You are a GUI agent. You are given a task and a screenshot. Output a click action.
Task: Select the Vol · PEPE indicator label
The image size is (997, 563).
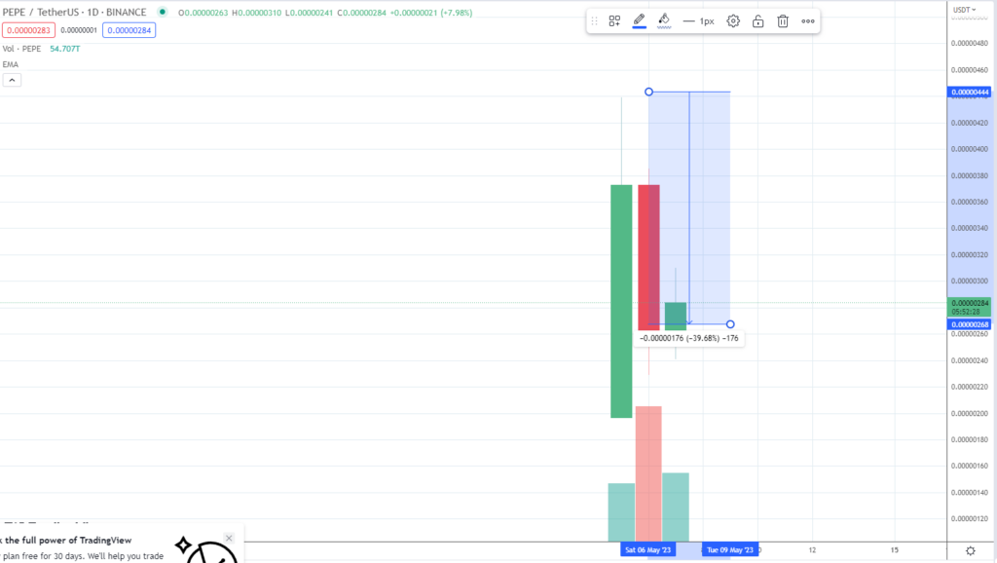click(x=21, y=47)
